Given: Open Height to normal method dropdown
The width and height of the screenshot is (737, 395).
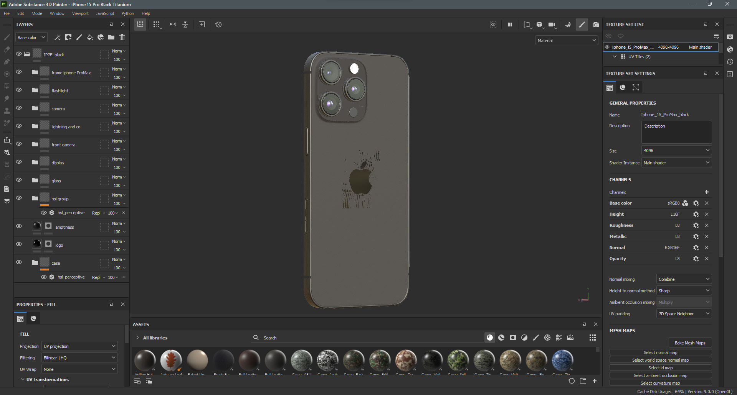Looking at the screenshot, I should click(684, 291).
